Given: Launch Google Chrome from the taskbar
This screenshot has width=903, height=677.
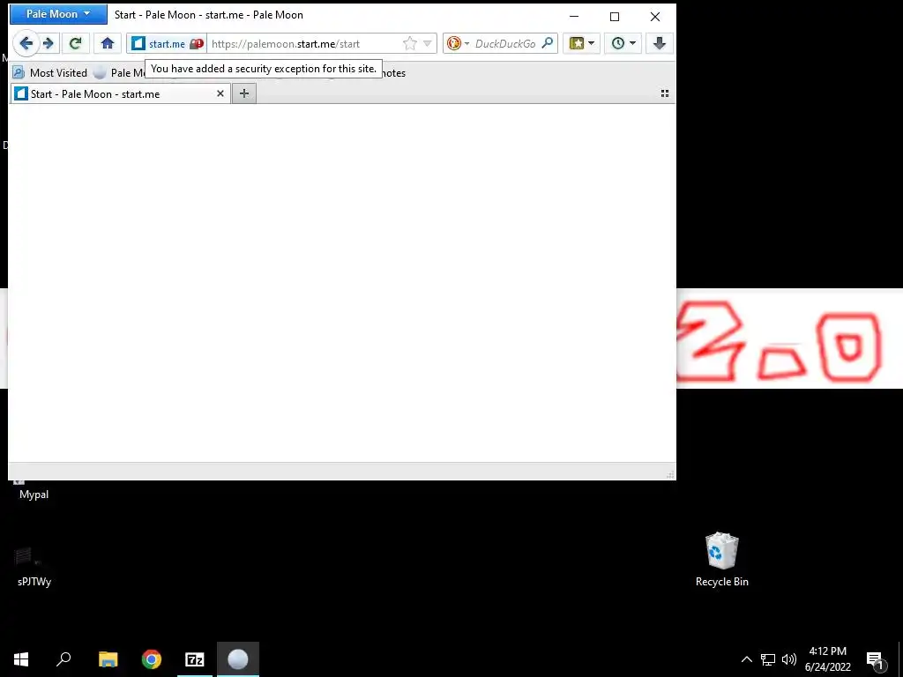Looking at the screenshot, I should (x=152, y=659).
